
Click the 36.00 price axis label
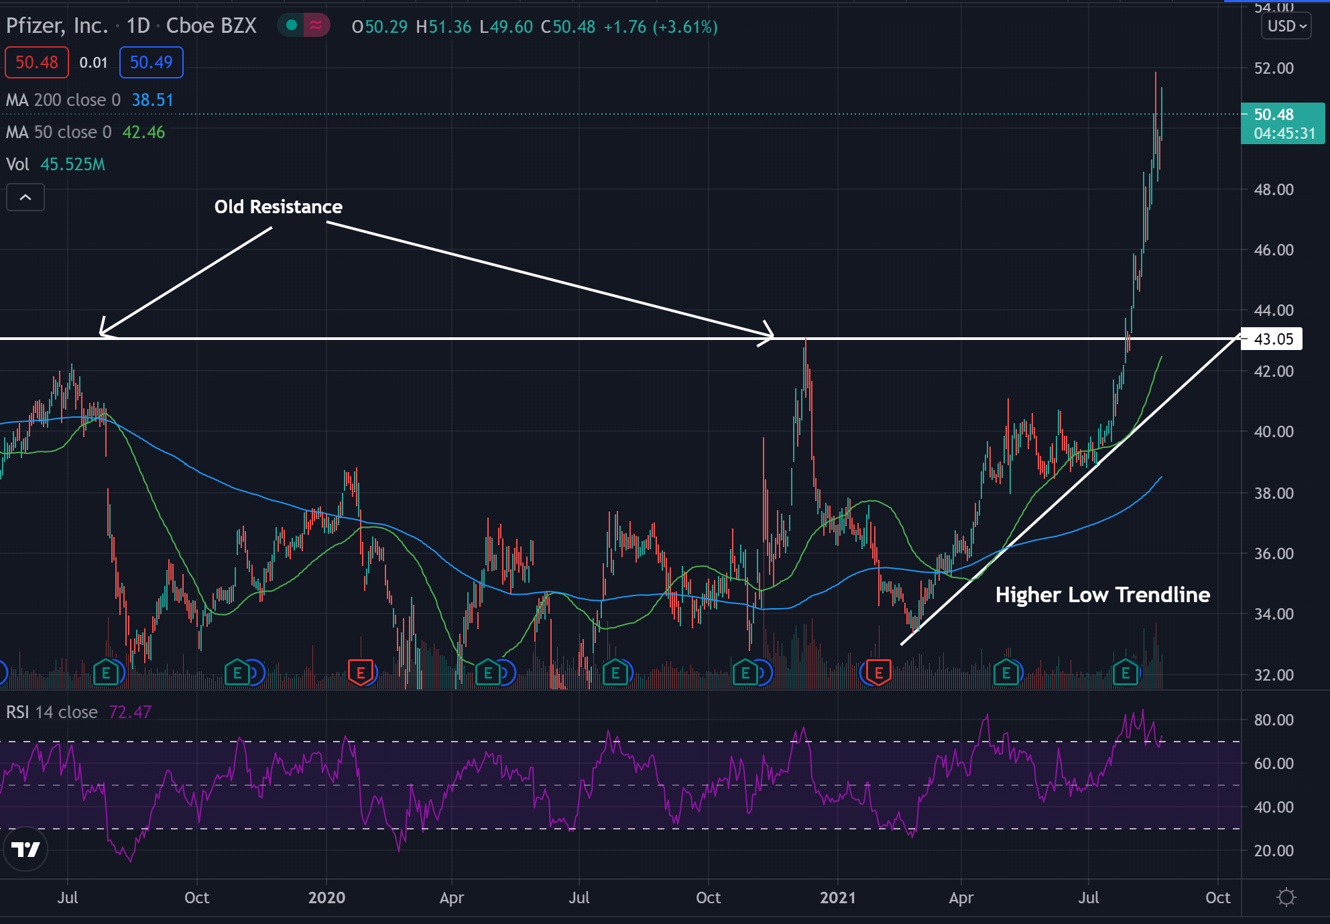click(1274, 553)
